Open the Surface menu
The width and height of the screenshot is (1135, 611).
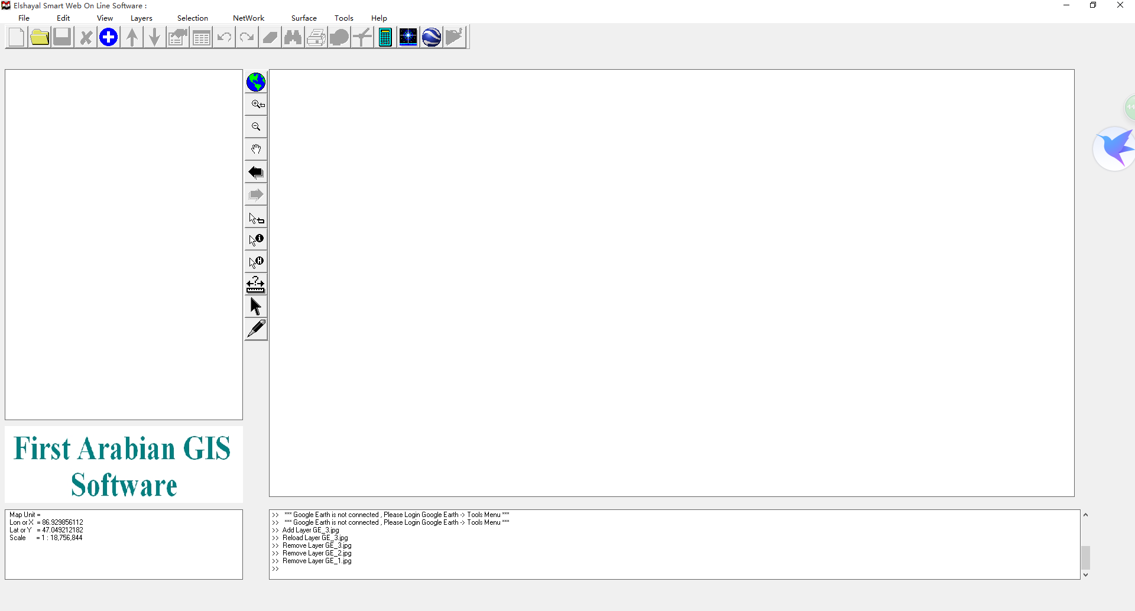(x=304, y=18)
